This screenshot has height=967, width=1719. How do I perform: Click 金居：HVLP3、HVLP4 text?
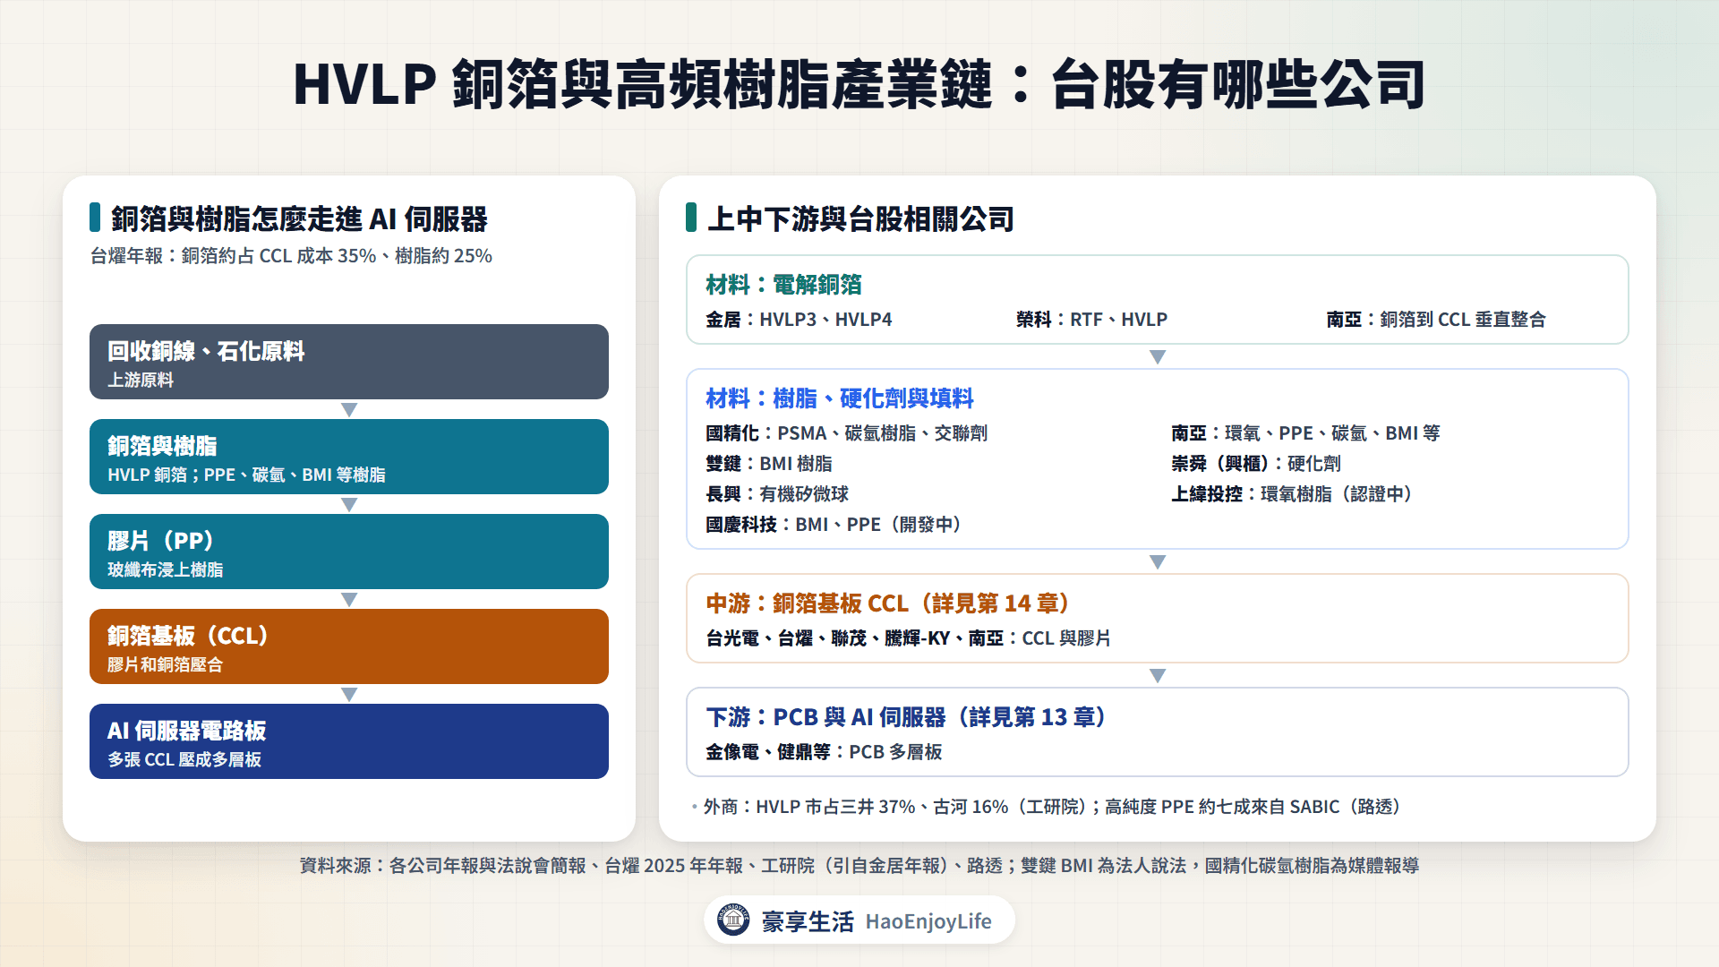coord(799,320)
